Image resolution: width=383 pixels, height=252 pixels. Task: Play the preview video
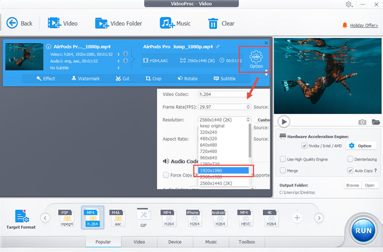point(284,122)
